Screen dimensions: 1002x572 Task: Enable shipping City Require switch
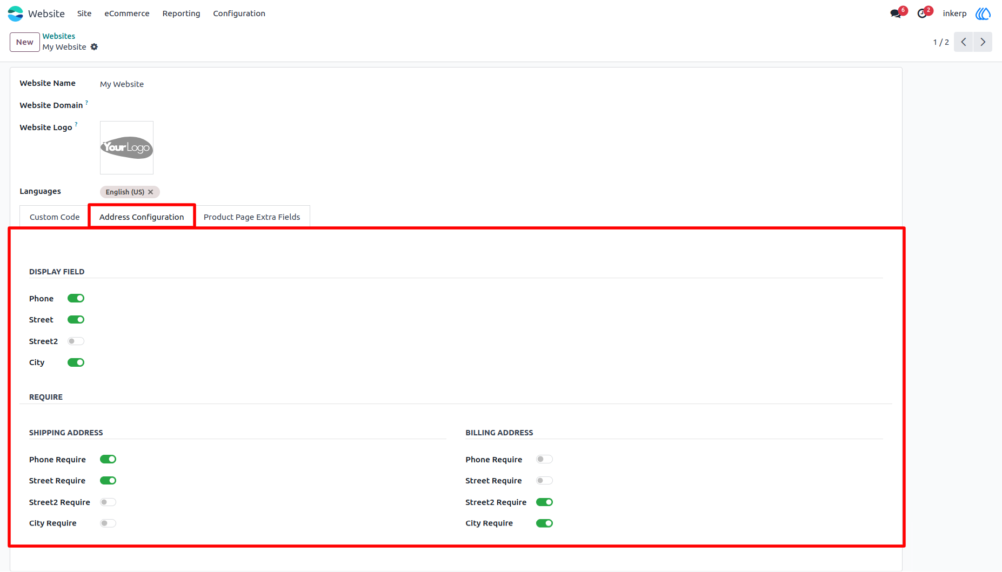tap(108, 523)
